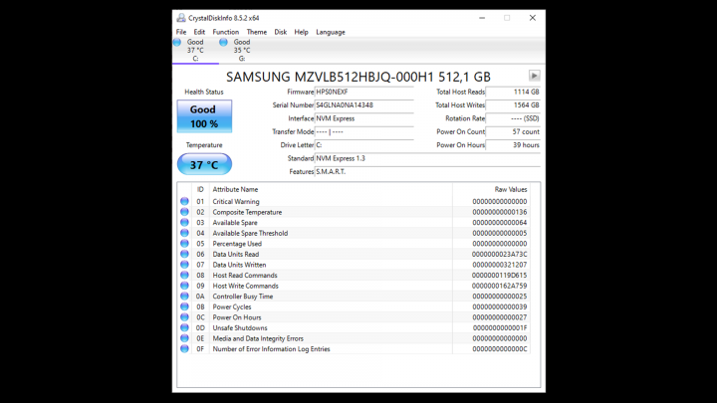Click the Power Cycles attribute name
Image resolution: width=717 pixels, height=403 pixels.
point(231,306)
